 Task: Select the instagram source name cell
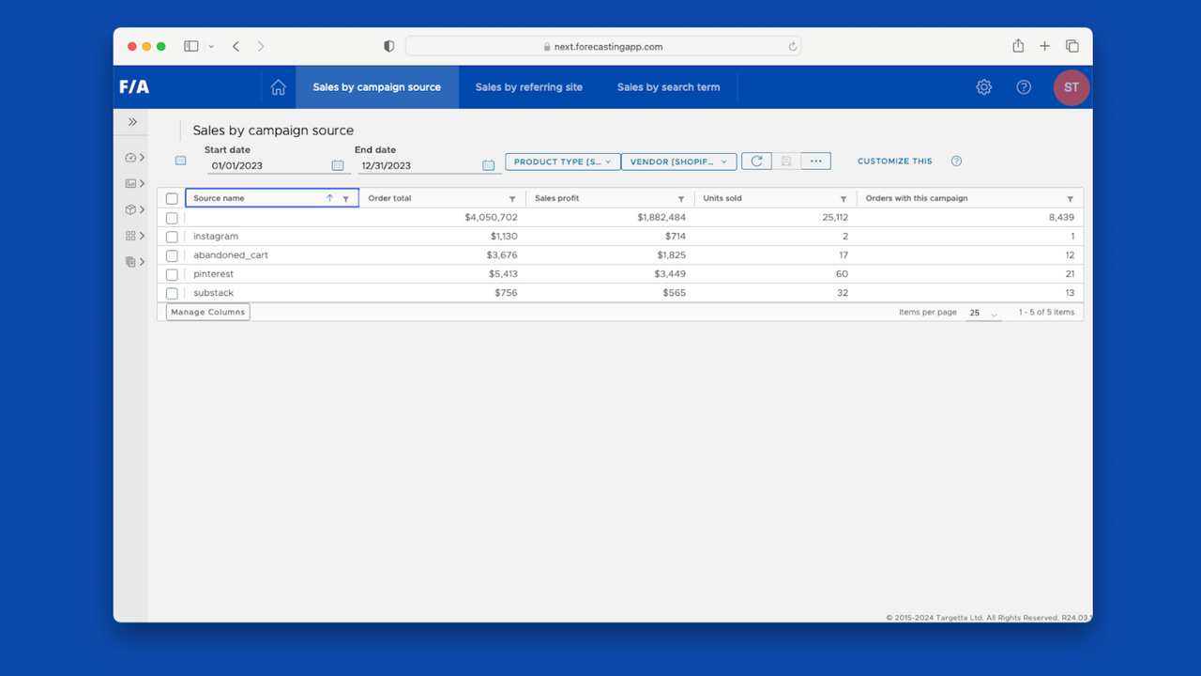216,237
